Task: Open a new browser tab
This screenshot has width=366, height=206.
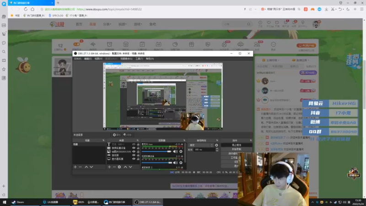Action: click(58, 3)
